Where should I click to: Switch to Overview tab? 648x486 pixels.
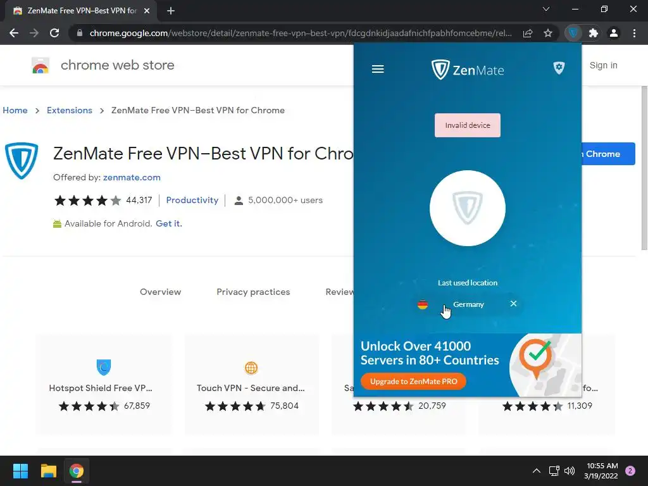[160, 292]
